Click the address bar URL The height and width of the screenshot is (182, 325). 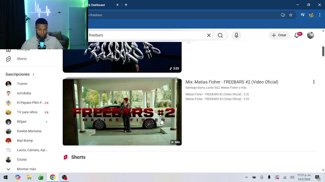[95, 15]
